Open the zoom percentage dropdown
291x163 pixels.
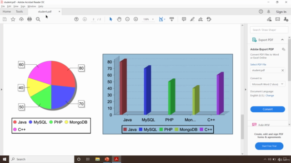(x=153, y=19)
